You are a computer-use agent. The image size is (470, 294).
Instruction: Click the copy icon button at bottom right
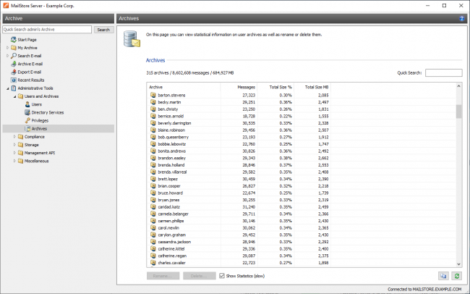pyautogui.click(x=443, y=276)
